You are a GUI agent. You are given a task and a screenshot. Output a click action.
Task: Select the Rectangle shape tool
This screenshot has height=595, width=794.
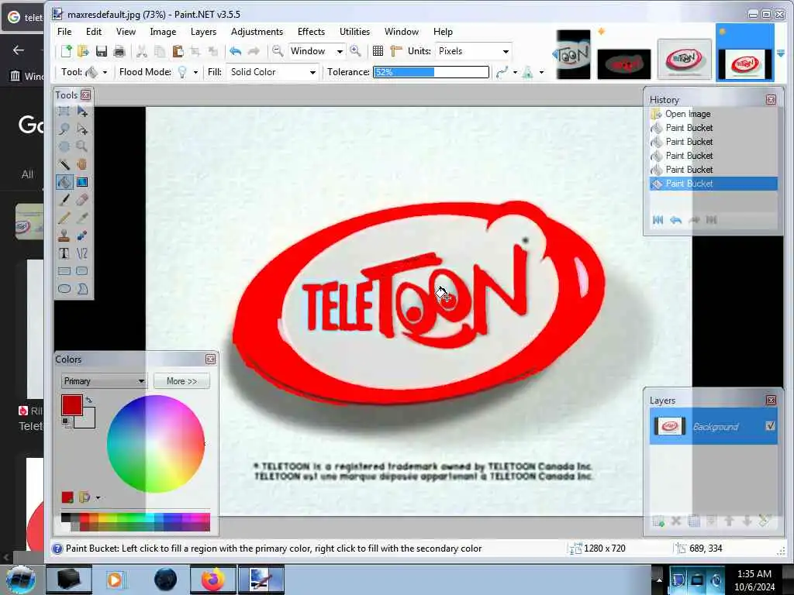64,270
